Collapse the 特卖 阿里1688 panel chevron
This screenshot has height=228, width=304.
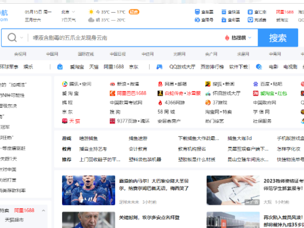(43, 211)
